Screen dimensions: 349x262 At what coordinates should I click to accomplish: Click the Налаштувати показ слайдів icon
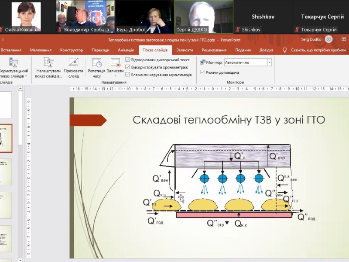coord(48,62)
